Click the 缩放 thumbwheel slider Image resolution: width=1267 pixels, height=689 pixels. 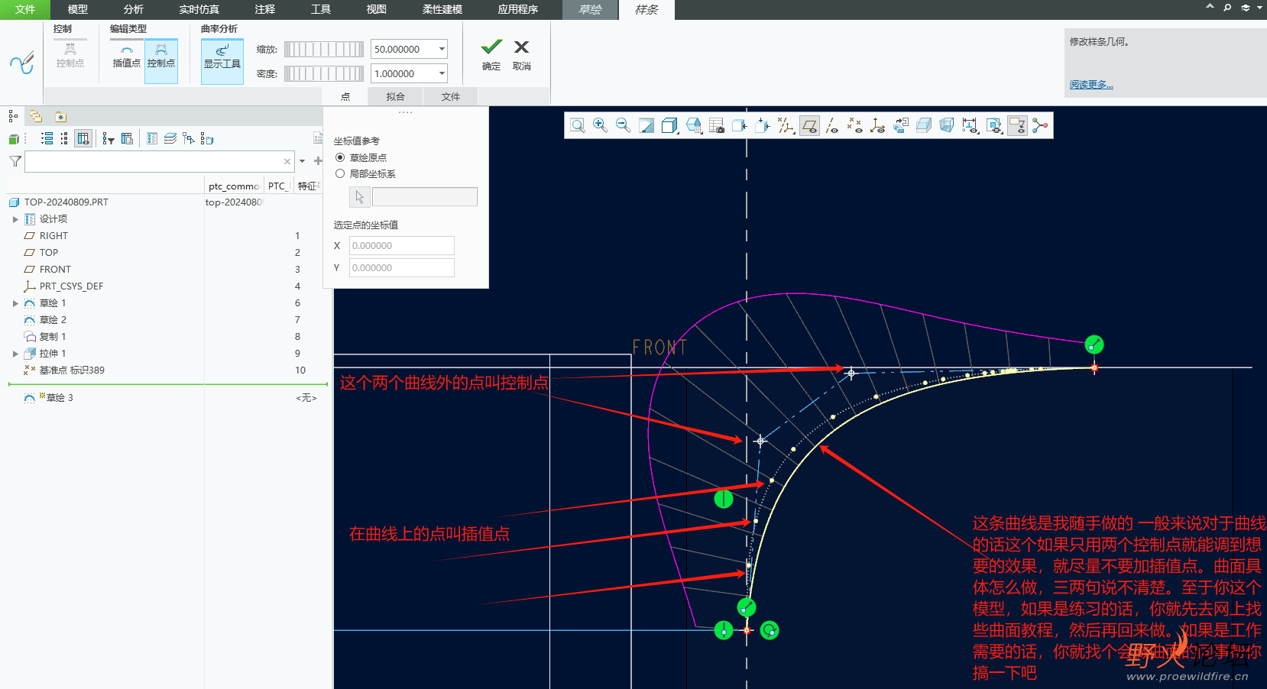tap(324, 49)
